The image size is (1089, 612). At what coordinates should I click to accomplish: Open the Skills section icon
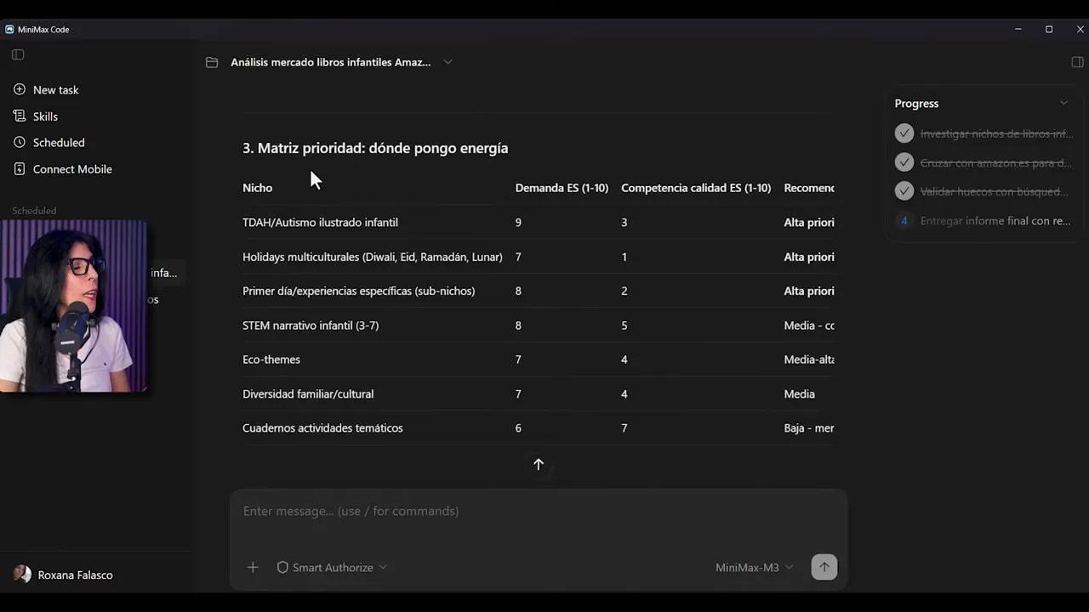[x=20, y=116]
